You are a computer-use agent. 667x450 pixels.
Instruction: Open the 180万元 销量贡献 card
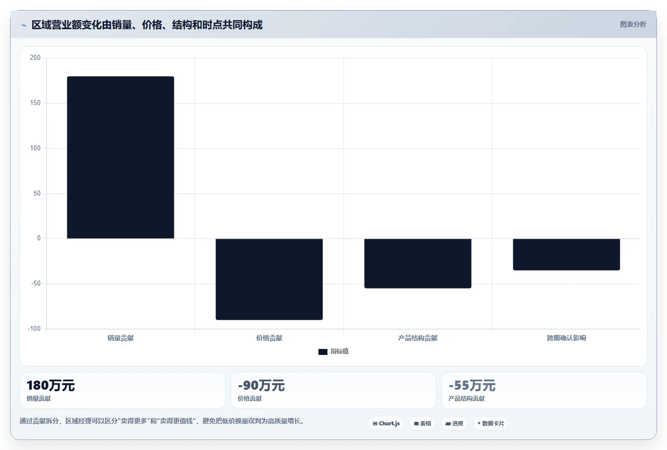tap(123, 390)
